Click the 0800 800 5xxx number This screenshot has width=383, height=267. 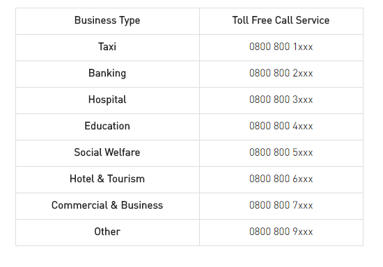[x=281, y=152]
